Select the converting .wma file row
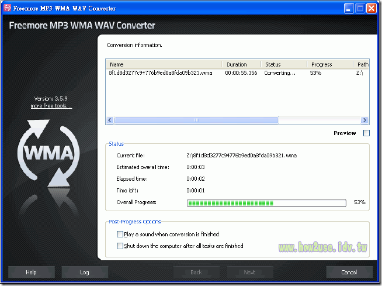Screen dimensions: 382x286 click(x=161, y=73)
